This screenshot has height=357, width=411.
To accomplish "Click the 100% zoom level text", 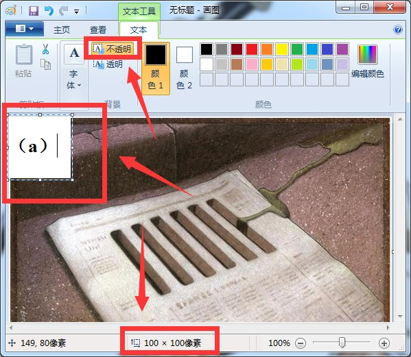I will pyautogui.click(x=279, y=343).
